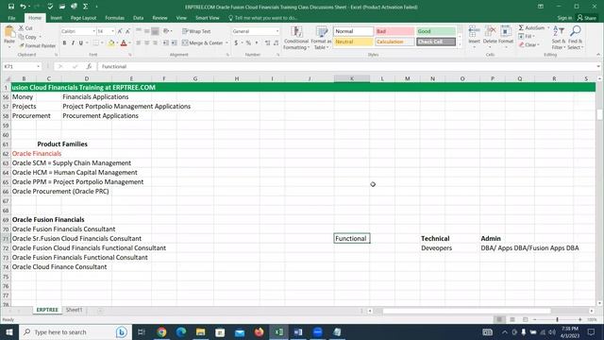
Task: Open Conditional Formatting menu
Action: [296, 38]
